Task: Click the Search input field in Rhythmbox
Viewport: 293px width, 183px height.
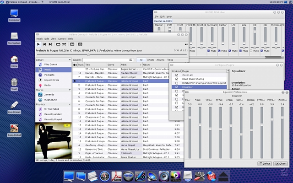Action: (108, 60)
